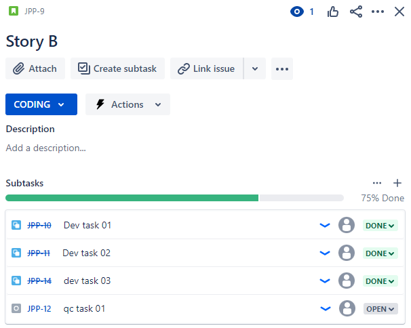This screenshot has width=411, height=328.
Task: Click the subtask type icon for JPP-14
Action: click(x=16, y=281)
